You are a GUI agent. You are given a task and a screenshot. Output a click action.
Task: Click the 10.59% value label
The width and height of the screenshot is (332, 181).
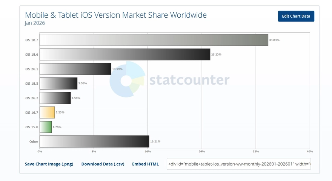[x=117, y=69]
